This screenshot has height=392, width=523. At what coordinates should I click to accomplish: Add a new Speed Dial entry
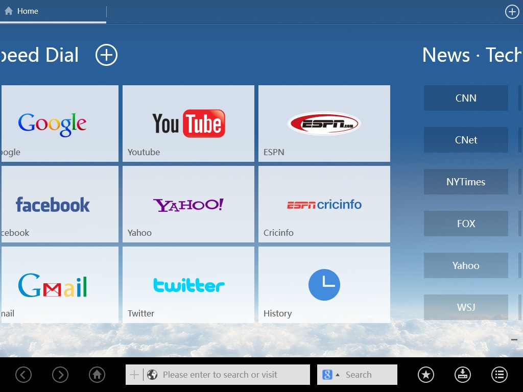[106, 55]
